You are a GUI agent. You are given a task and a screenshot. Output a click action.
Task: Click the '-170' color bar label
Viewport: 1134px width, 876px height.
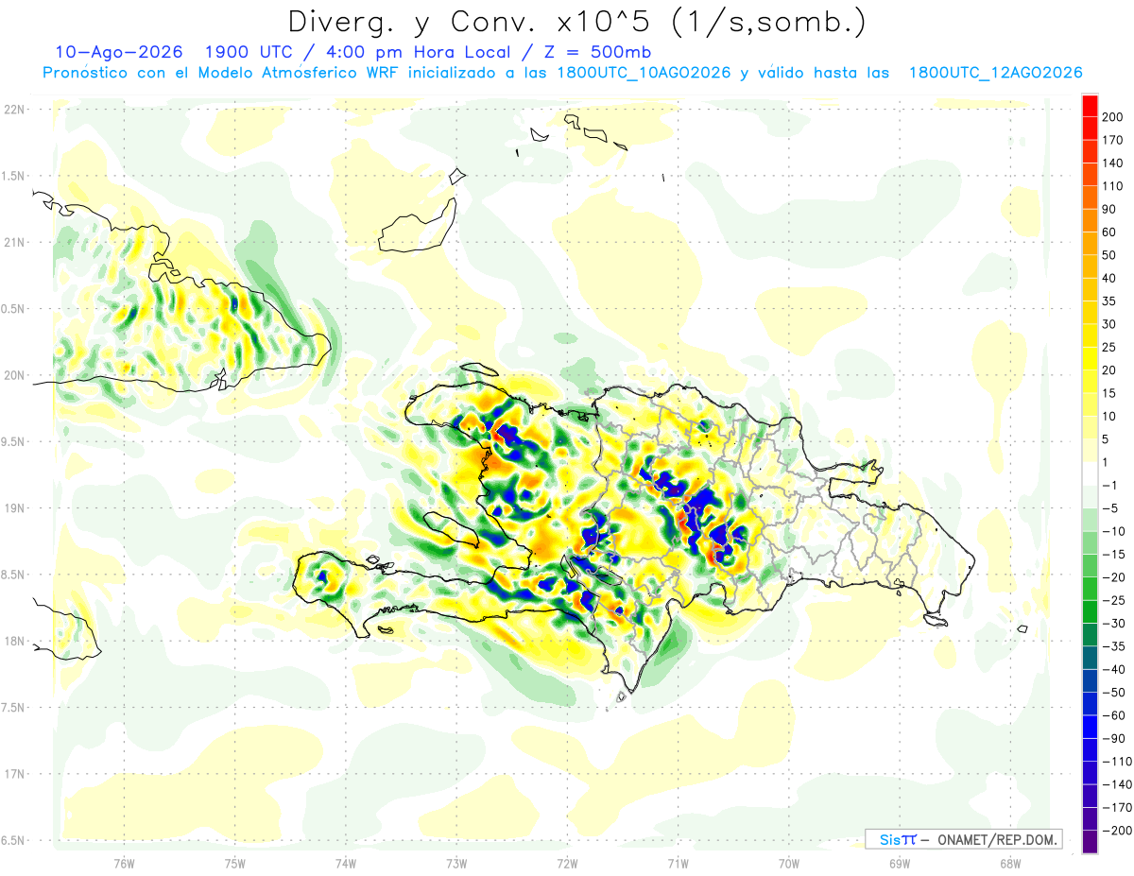pyautogui.click(x=1116, y=808)
